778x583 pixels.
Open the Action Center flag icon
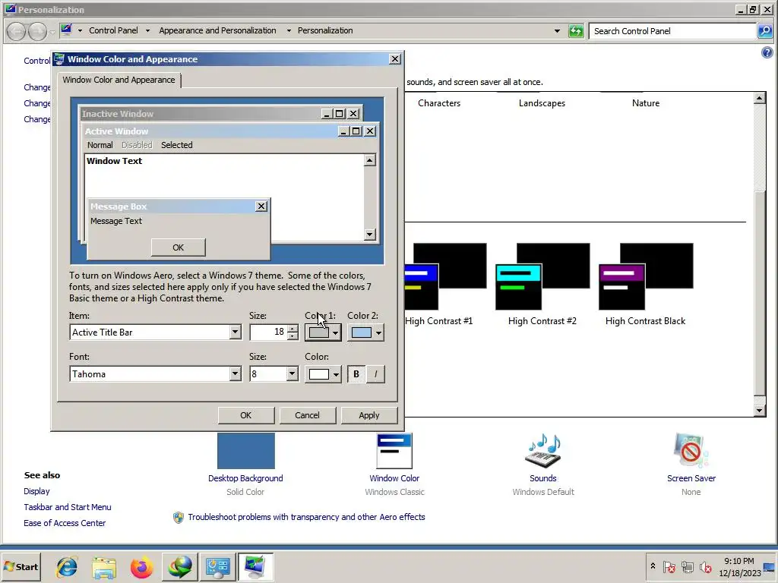tap(669, 566)
